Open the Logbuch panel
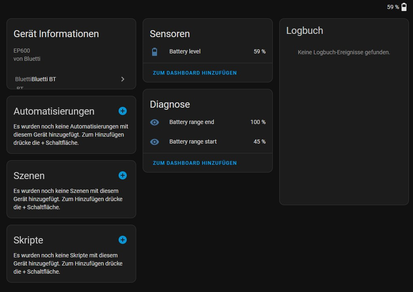The image size is (413, 292). (305, 30)
